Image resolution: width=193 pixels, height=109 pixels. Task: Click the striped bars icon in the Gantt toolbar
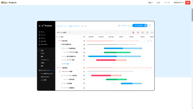pyautogui.click(x=133, y=32)
